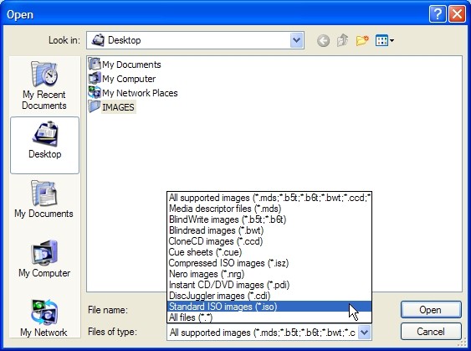
Task: Choose Instant CD/DVD images (*.pdi)
Action: click(269, 285)
